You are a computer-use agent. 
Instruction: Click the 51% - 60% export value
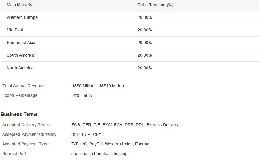tap(82, 95)
